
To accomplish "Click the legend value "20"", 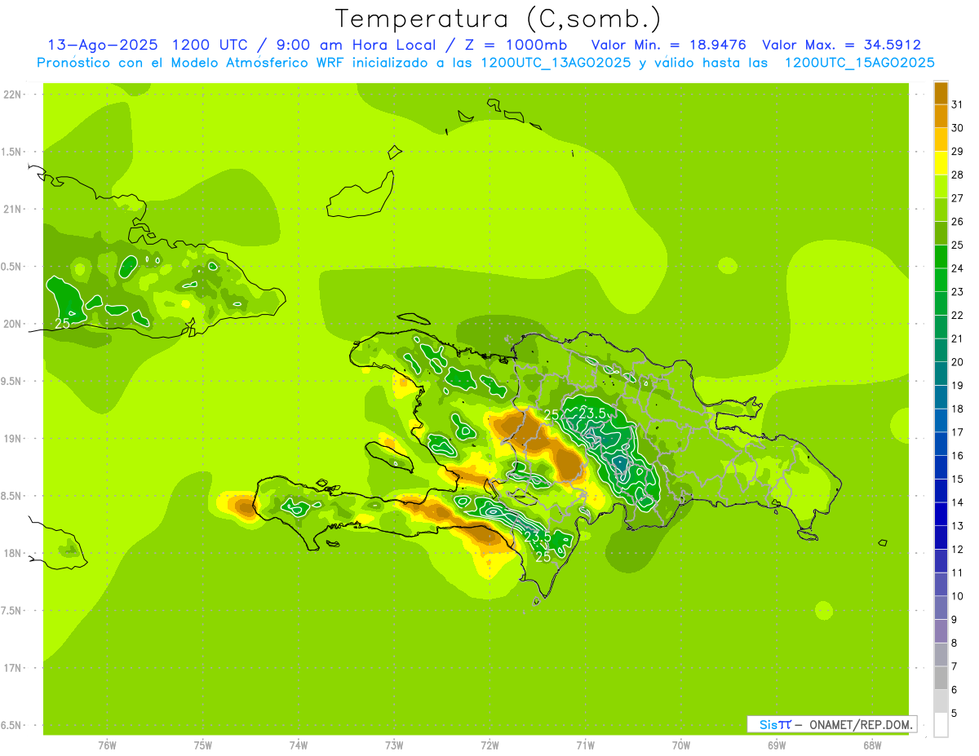I will tap(958, 362).
